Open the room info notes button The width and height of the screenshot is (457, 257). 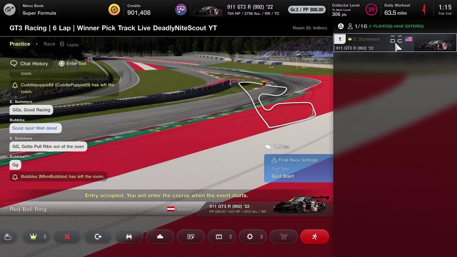[191, 237]
